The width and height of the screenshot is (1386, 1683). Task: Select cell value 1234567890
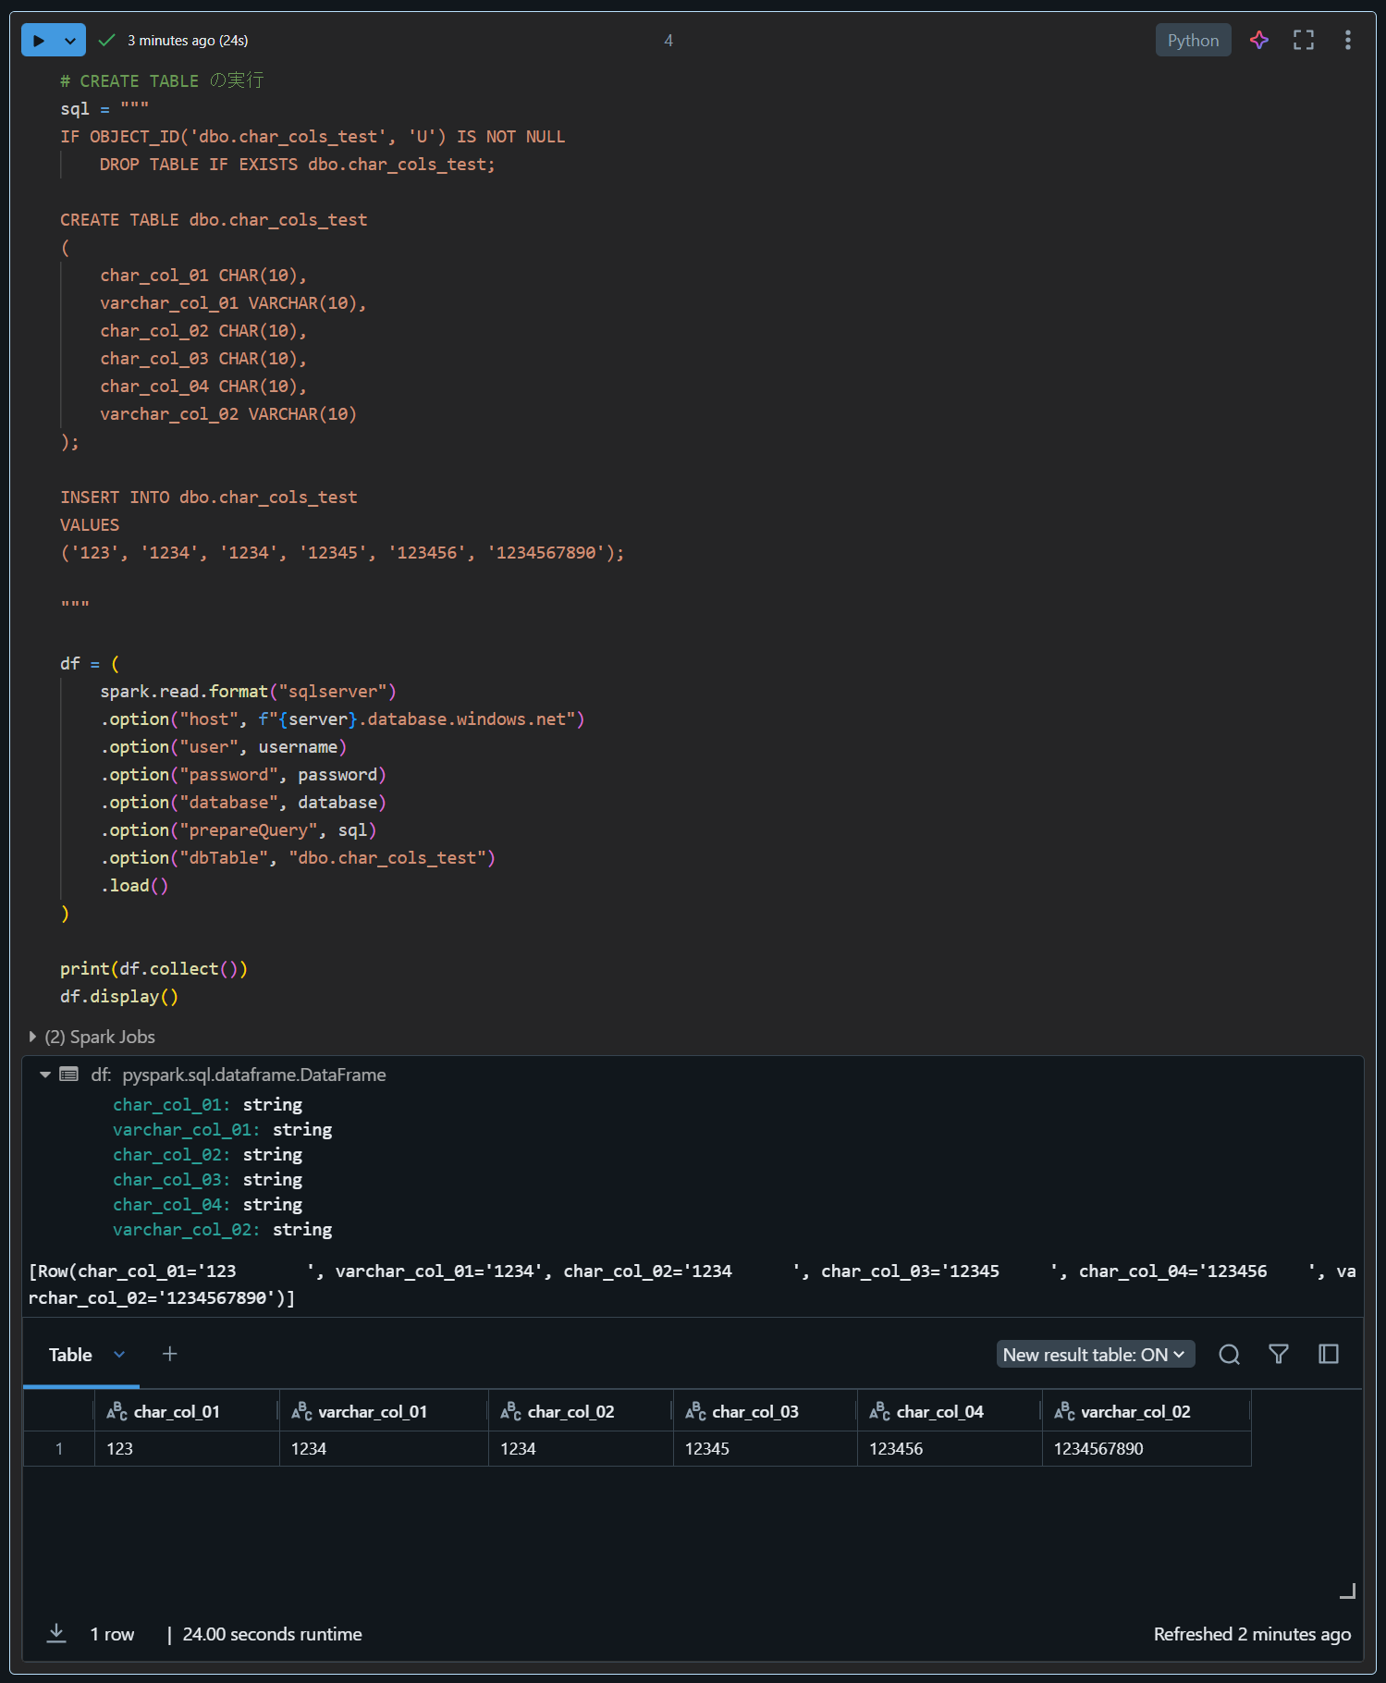pyautogui.click(x=1147, y=1449)
